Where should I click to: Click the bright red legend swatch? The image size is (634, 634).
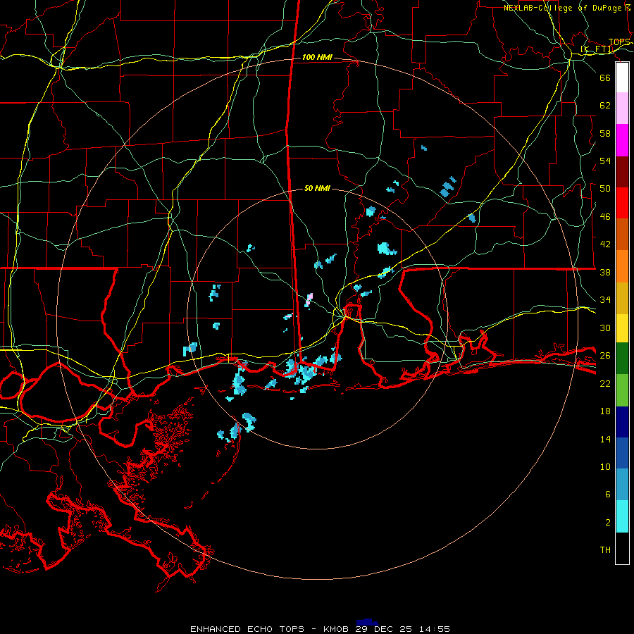tap(622, 203)
